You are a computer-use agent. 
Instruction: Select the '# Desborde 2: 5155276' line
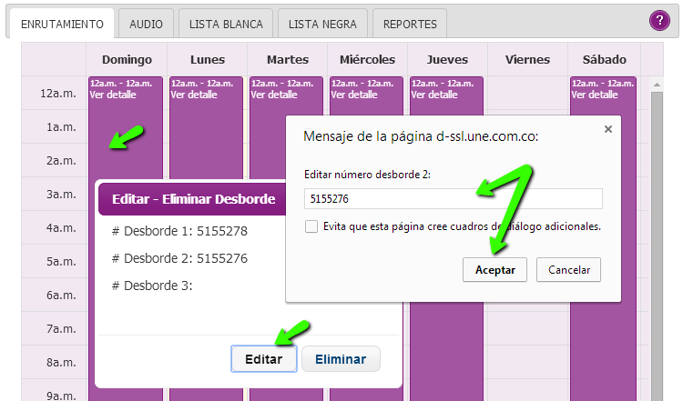pos(179,258)
